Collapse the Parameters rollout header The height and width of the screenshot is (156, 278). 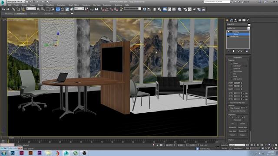click(x=238, y=58)
